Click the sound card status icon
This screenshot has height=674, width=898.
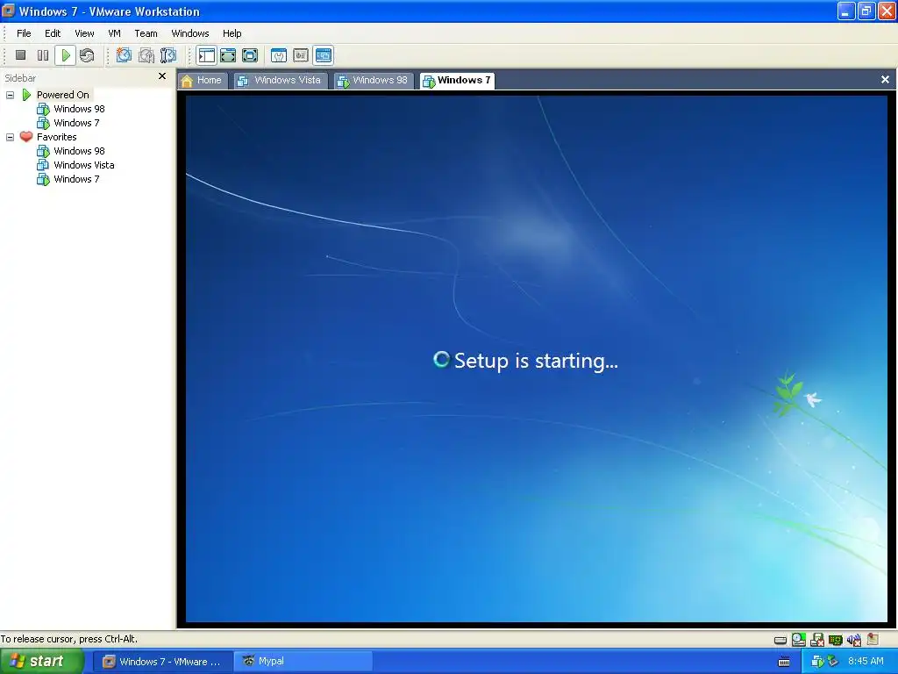point(854,640)
